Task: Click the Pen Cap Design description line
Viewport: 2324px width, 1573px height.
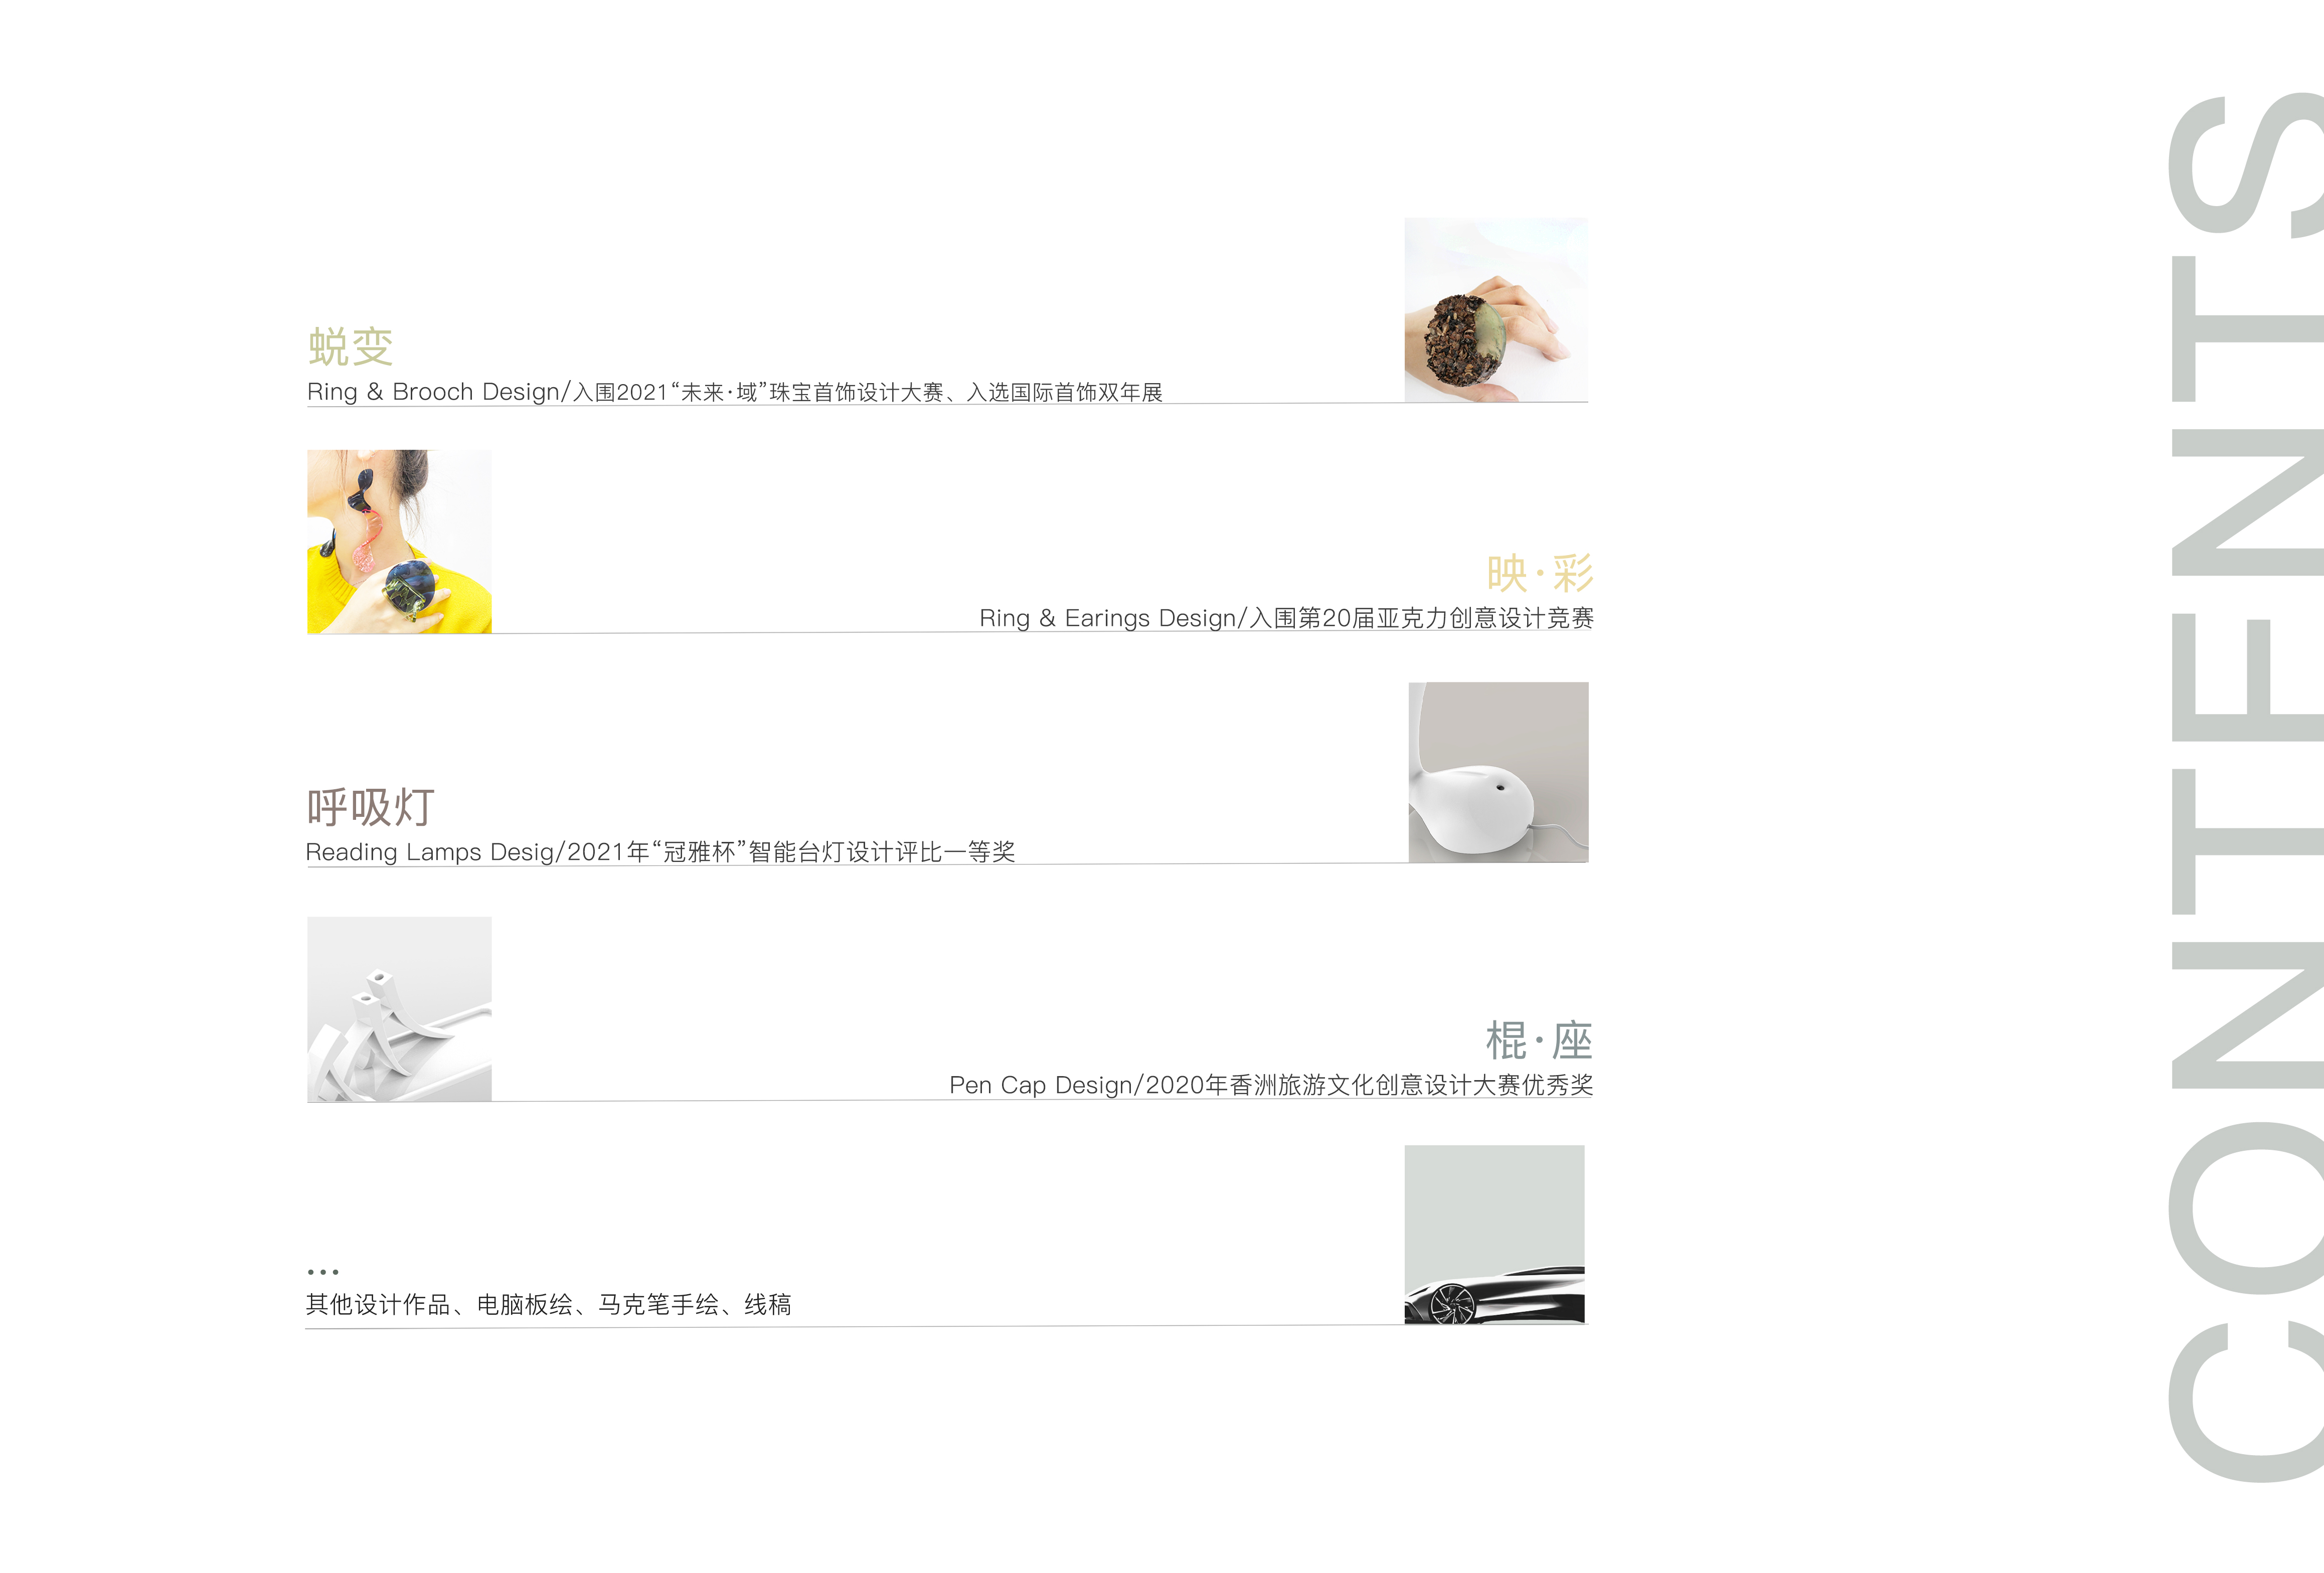Action: (1271, 1085)
